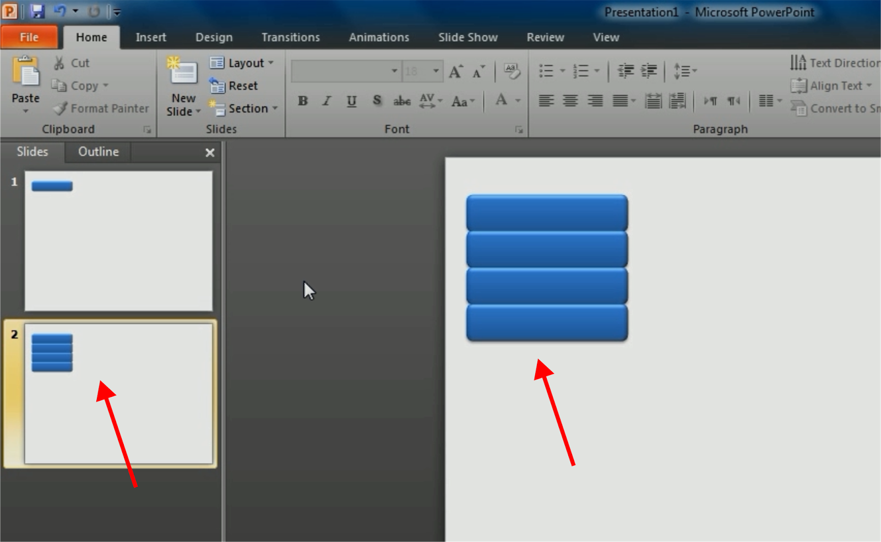The image size is (881, 542).
Task: Open the font size dropdown
Action: pyautogui.click(x=436, y=71)
